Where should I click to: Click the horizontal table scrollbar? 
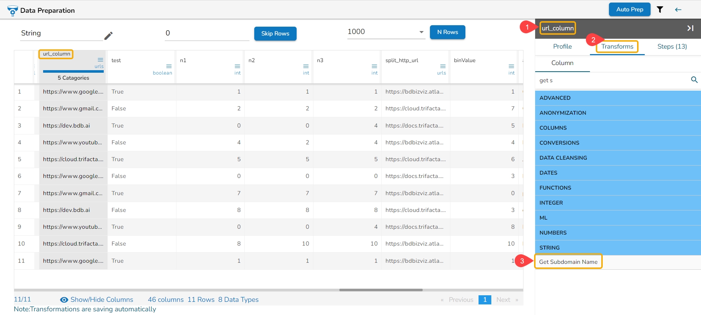point(381,290)
